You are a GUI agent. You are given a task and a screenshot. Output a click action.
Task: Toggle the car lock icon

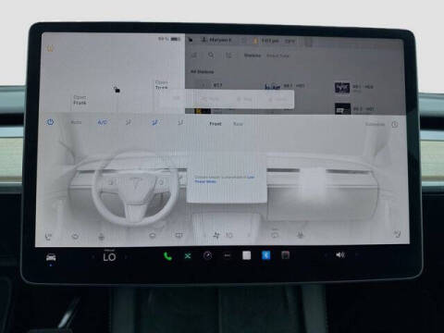pyautogui.click(x=117, y=90)
